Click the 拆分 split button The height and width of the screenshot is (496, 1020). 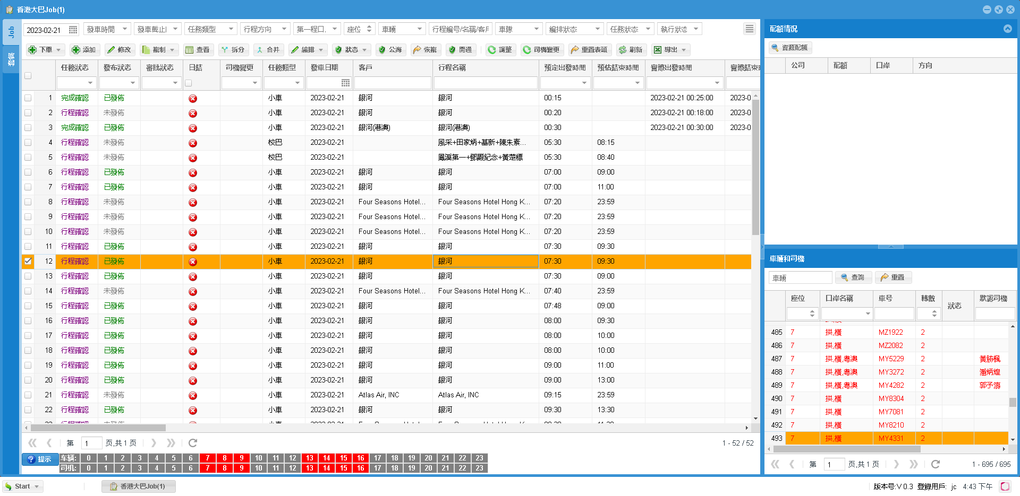(233, 50)
